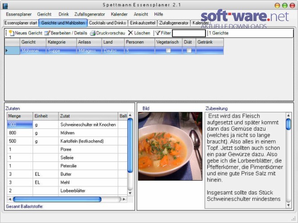The height and width of the screenshot is (223, 298).
Task: Click the Druckvorschau printer icon
Action: (92, 33)
